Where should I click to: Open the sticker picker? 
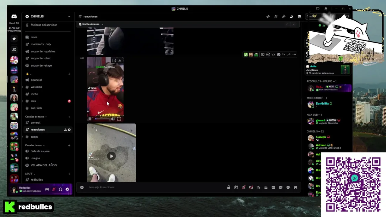point(281,187)
